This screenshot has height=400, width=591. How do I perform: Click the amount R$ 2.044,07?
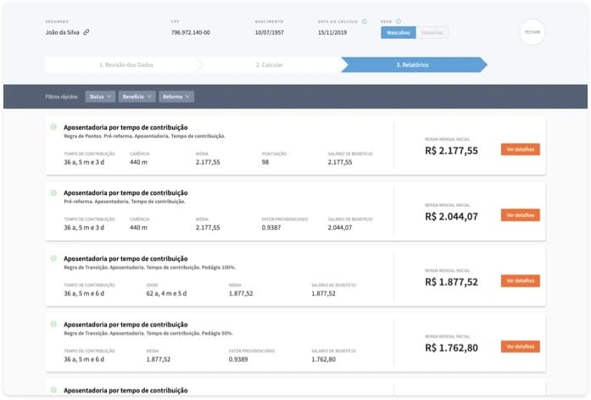[451, 217]
